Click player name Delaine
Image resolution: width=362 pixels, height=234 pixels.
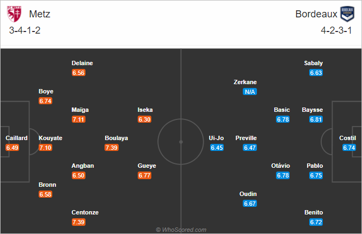click(x=82, y=63)
